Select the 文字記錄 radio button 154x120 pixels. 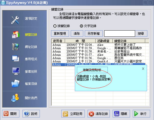[81, 26]
